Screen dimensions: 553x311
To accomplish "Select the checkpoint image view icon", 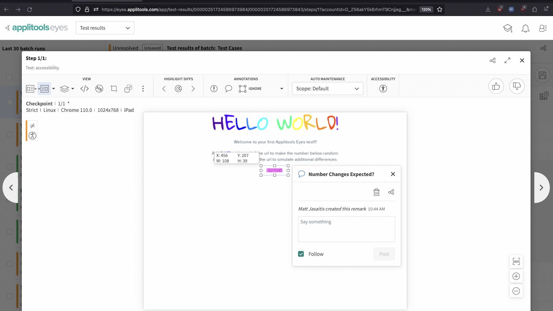I will (44, 89).
